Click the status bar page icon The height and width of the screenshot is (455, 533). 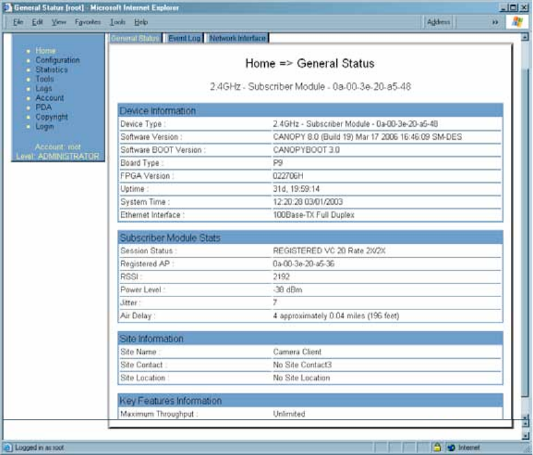7,448
